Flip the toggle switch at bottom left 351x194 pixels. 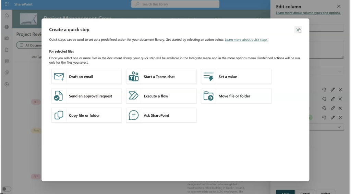pyautogui.click(x=7, y=189)
